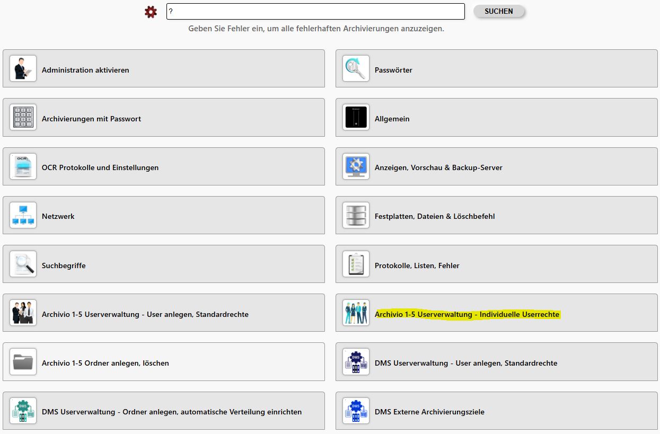
Task: Click the clipboard icon for Protokolle, Listen
Action: pyautogui.click(x=356, y=264)
